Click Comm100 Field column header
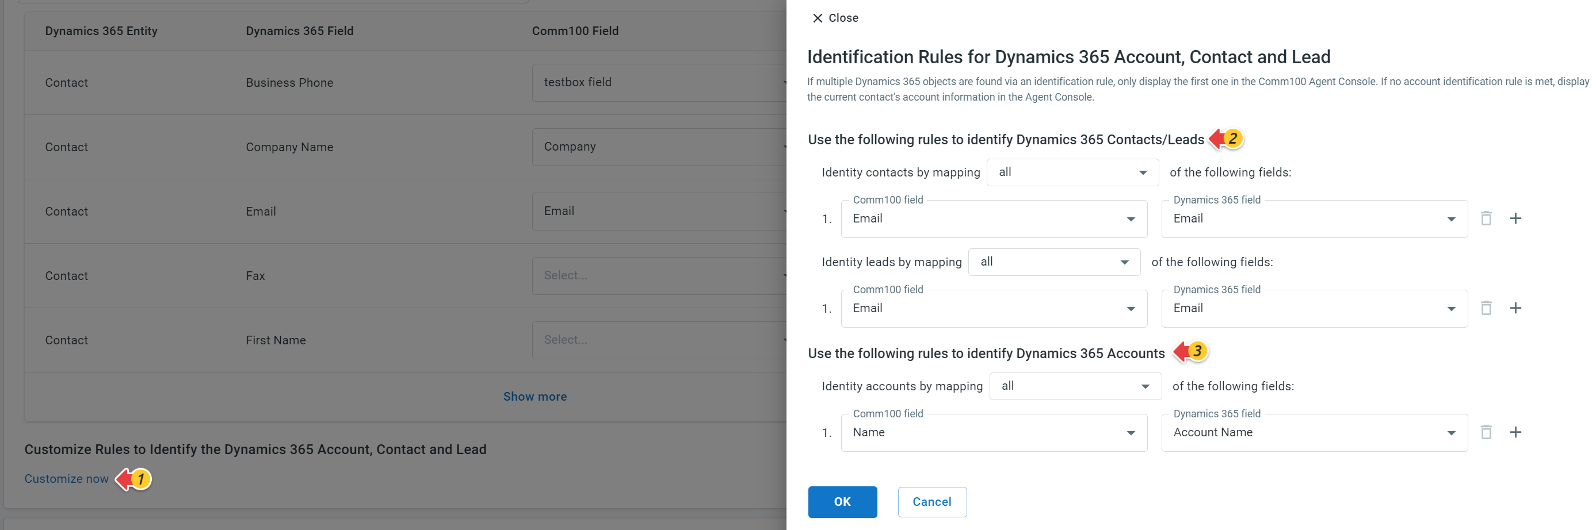Screen dimensions: 1596x530 (575, 31)
